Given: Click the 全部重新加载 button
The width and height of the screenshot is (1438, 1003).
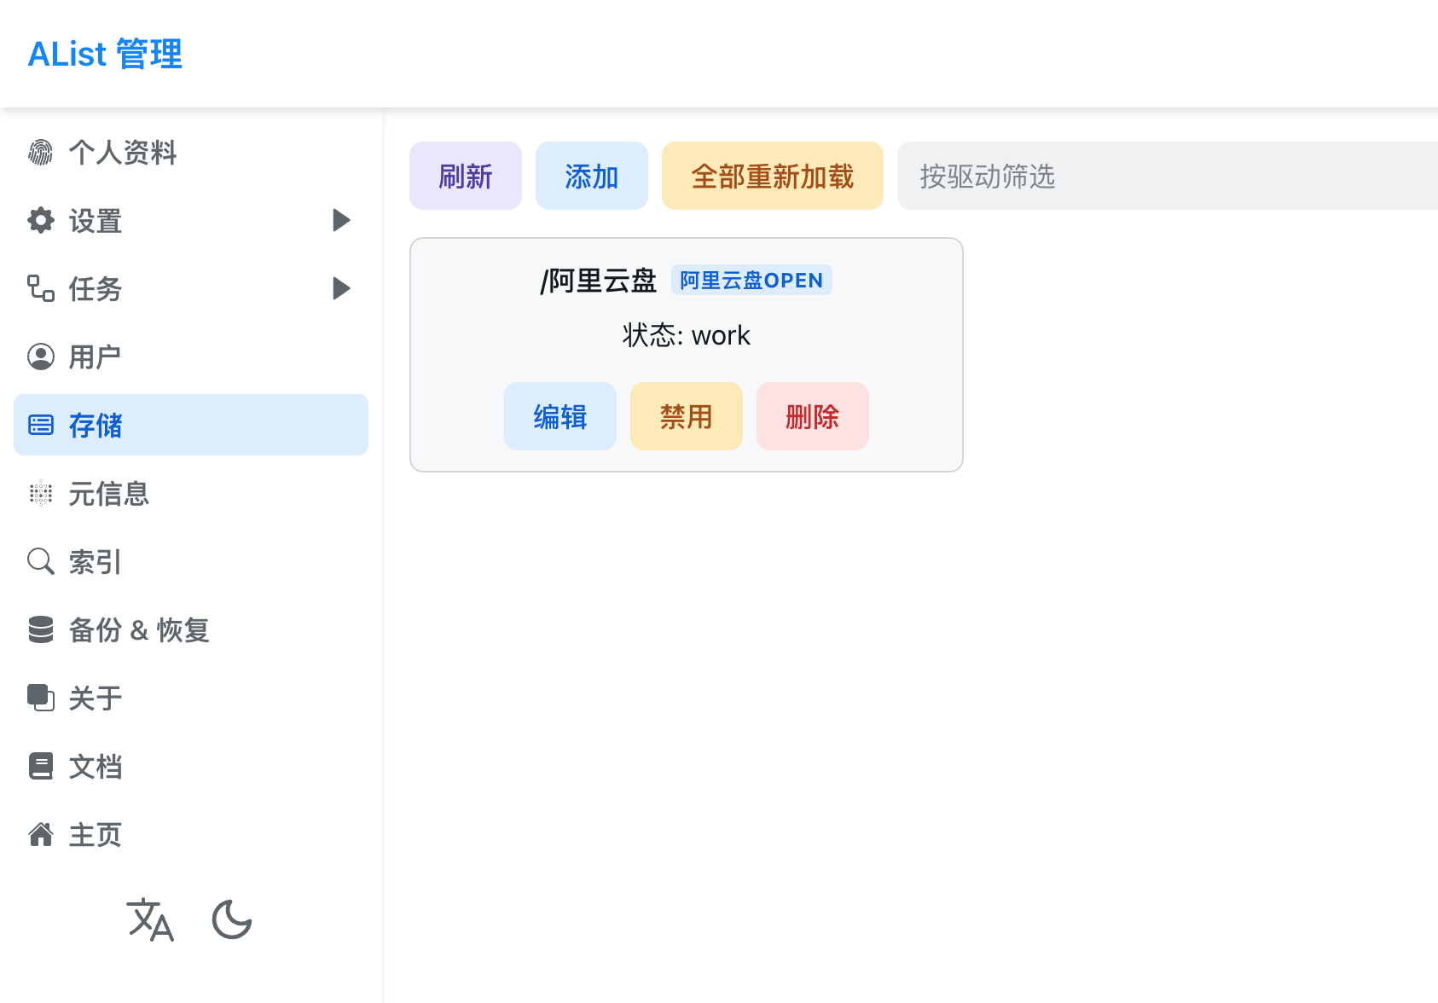Looking at the screenshot, I should coord(773,176).
